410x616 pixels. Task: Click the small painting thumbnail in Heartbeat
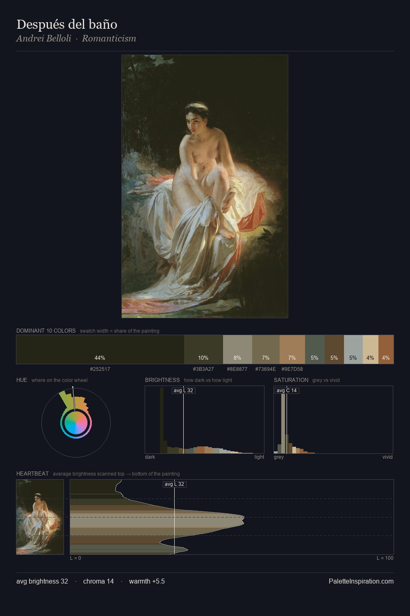[40, 517]
